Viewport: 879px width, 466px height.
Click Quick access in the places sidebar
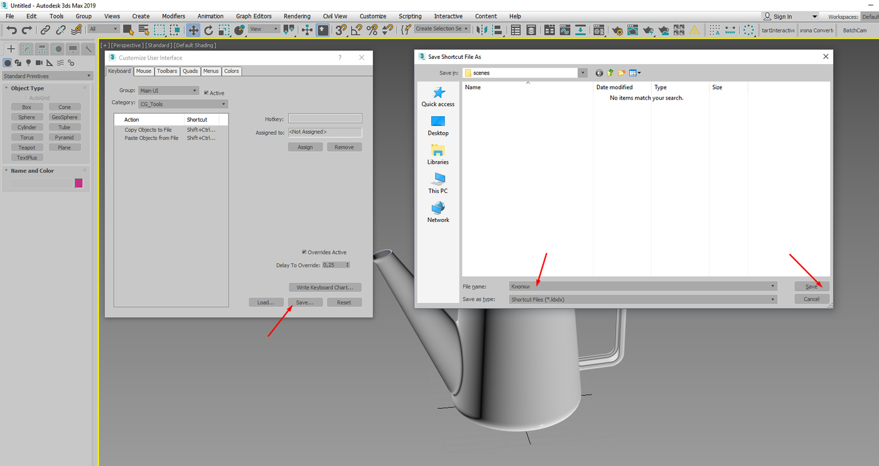click(x=438, y=97)
